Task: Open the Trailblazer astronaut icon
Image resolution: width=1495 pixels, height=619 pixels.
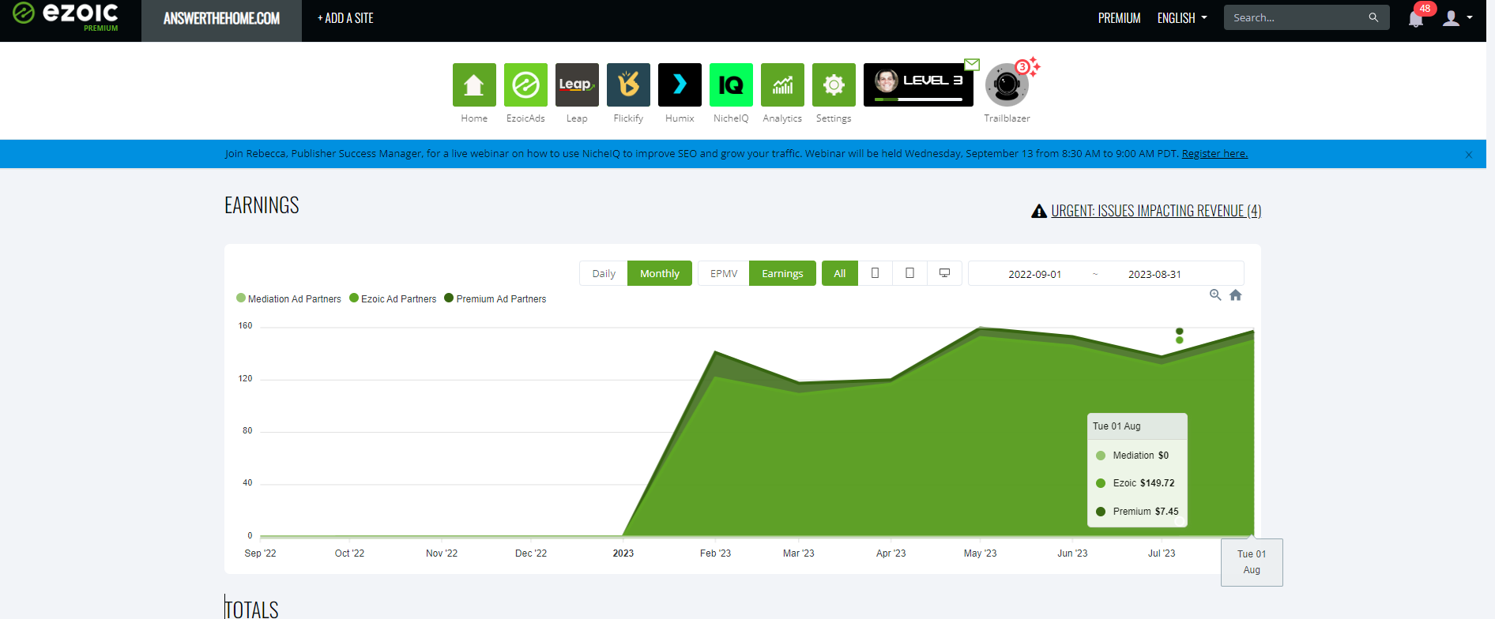Action: click(x=1007, y=84)
